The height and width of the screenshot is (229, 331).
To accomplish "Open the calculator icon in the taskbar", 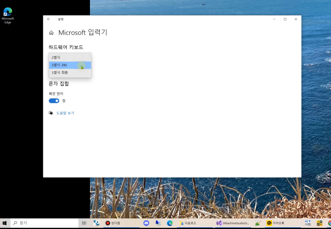I will tap(319, 223).
